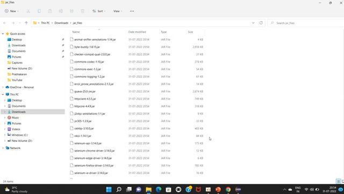This screenshot has width=344, height=194.
Task: Open Microsoft Store from the taskbar
Action: pyautogui.click(x=168, y=189)
